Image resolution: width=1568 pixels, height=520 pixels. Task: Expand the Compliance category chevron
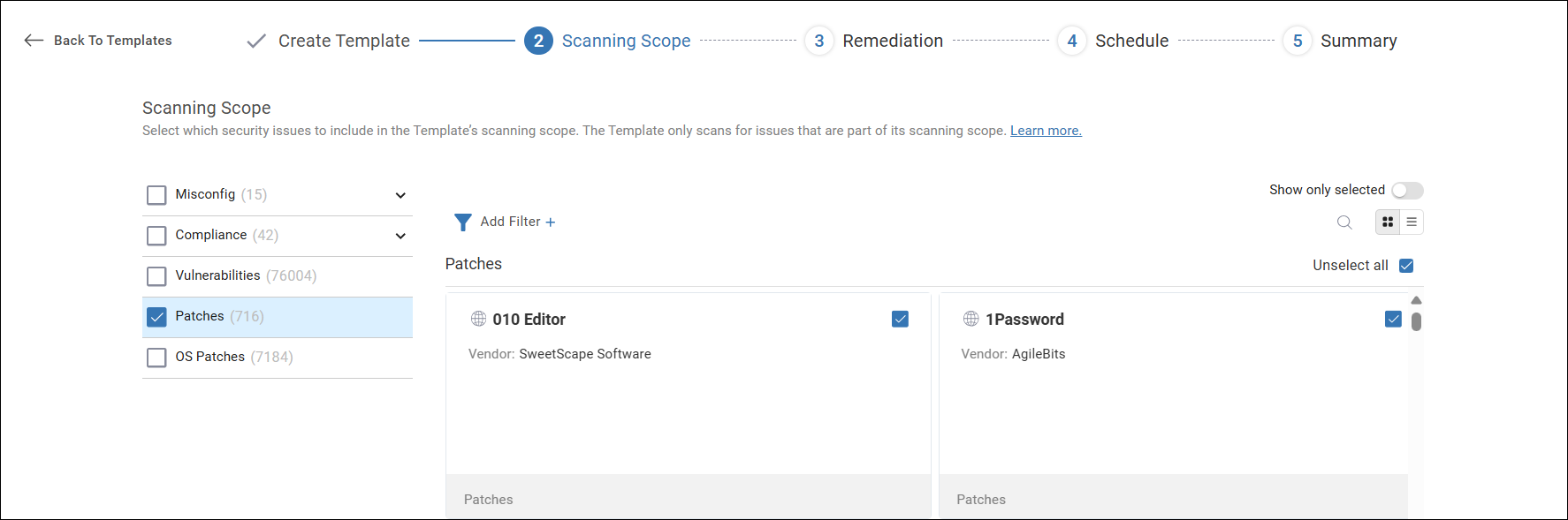coord(400,236)
